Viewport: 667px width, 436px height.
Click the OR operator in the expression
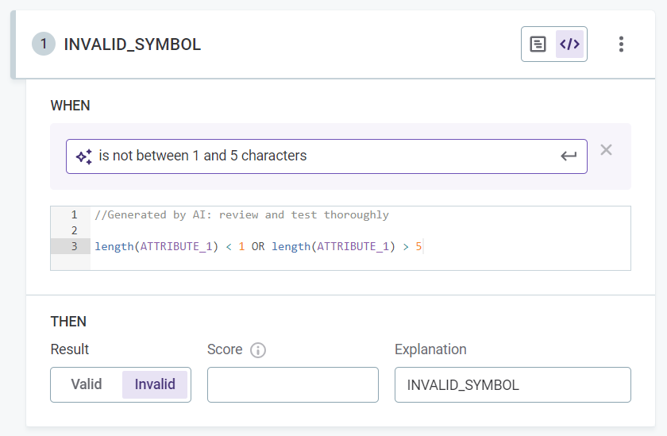pyautogui.click(x=258, y=246)
